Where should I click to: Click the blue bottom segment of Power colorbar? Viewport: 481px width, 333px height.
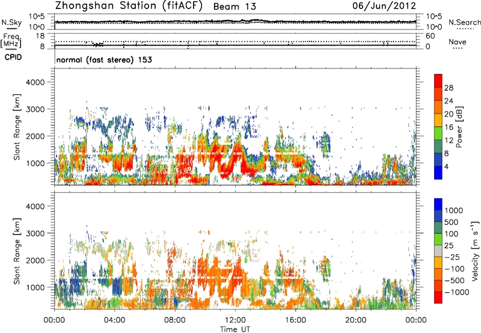(x=438, y=173)
